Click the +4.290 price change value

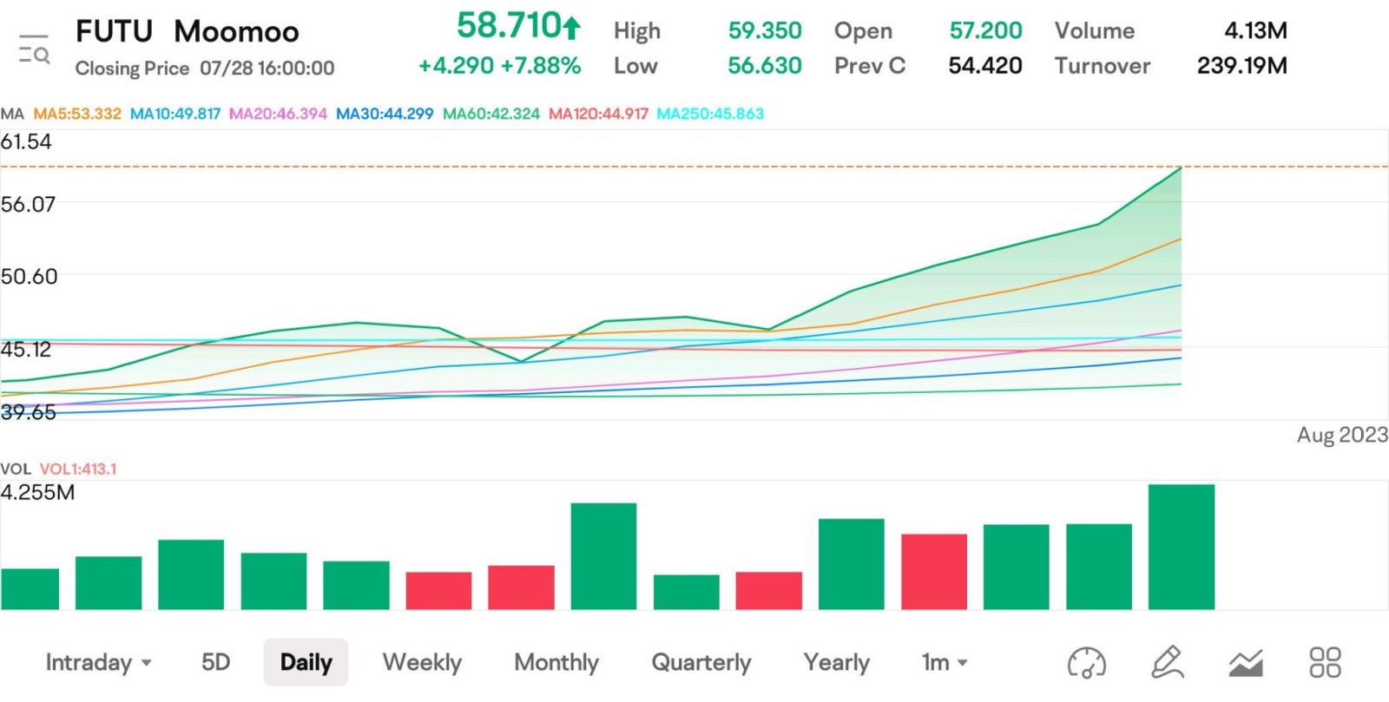click(456, 66)
